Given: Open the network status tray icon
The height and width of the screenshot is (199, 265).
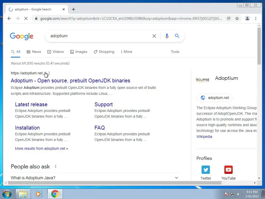Looking at the screenshot, I should (233, 194).
